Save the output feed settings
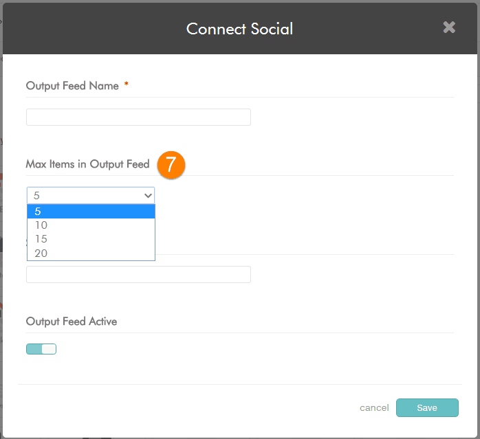Viewport: 480px width, 439px height. click(x=427, y=408)
